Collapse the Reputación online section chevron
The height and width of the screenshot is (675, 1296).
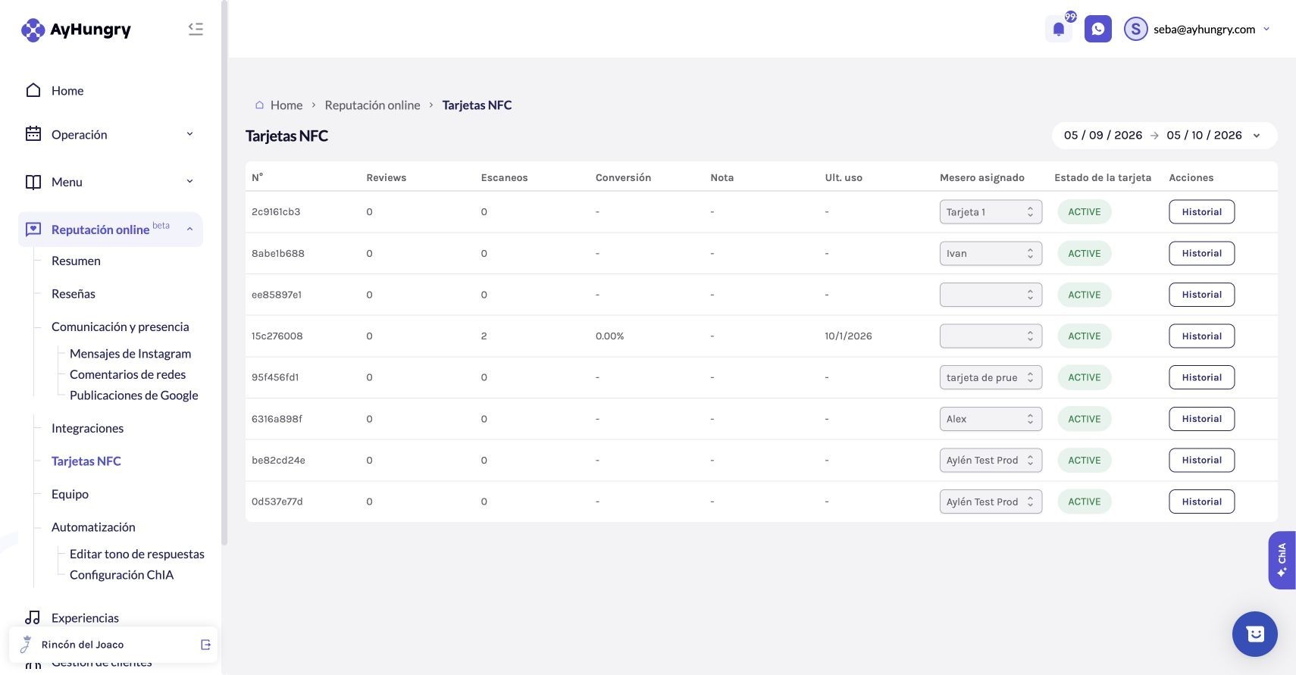[x=189, y=230]
